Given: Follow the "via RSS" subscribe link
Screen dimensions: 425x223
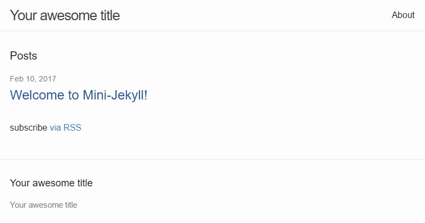Looking at the screenshot, I should point(65,128).
